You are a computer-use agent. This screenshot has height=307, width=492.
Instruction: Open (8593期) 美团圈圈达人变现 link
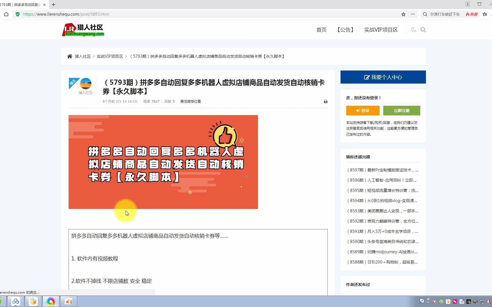(x=382, y=211)
